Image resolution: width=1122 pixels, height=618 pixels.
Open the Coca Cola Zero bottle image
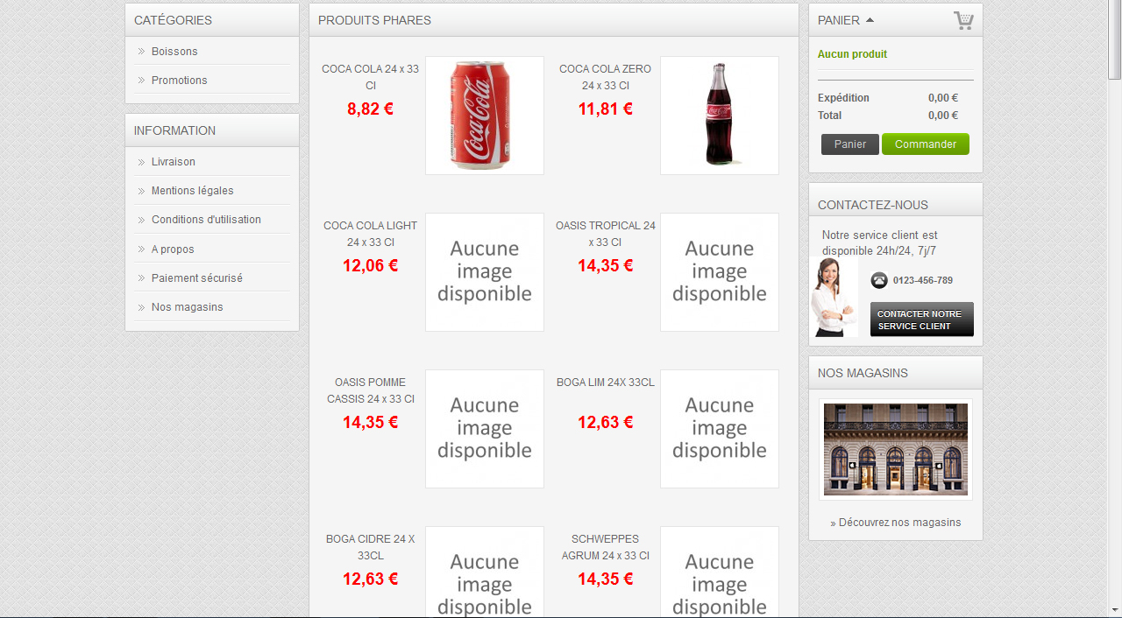[720, 116]
